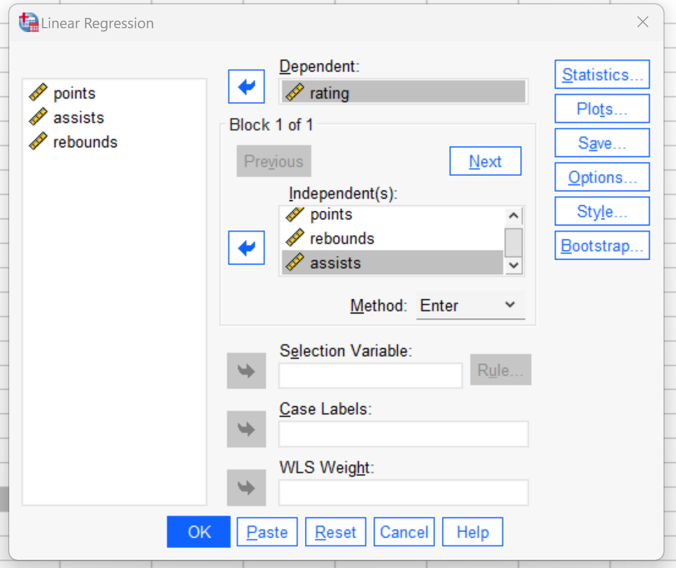676x568 pixels.
Task: Click the gray arrow beside Selection Variable
Action: click(246, 371)
